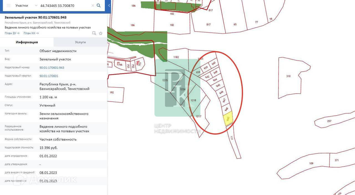Add the parcel to favorites with the star icon
The height and width of the screenshot is (195, 355).
click(x=101, y=33)
